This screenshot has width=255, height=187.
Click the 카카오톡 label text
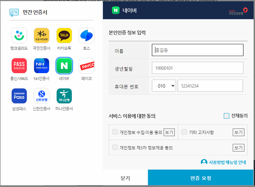pos(64,48)
